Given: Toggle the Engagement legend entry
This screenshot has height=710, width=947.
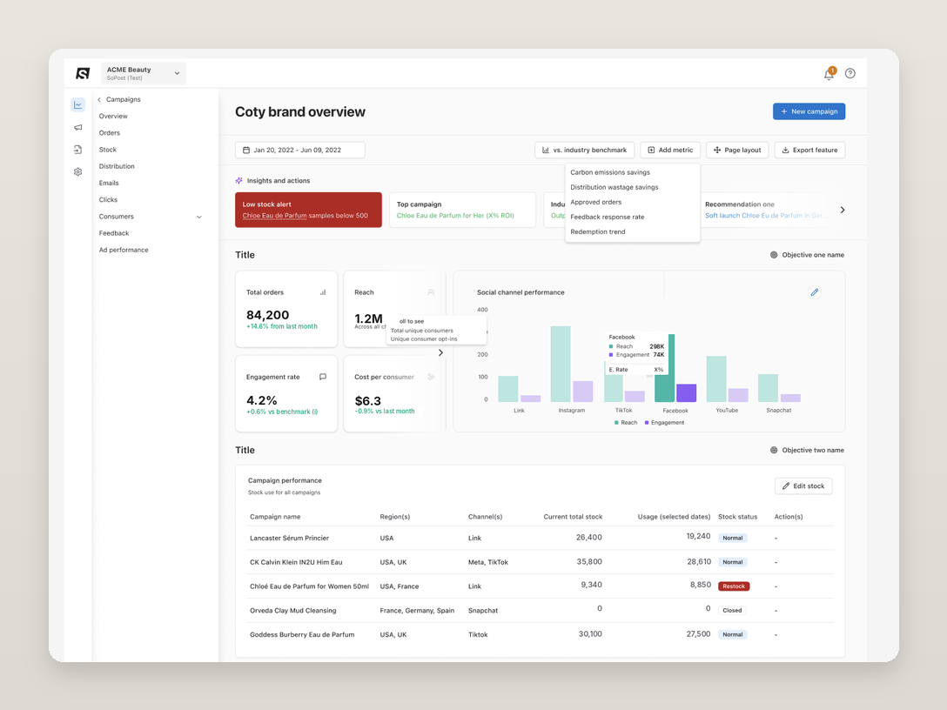Looking at the screenshot, I should [x=664, y=423].
